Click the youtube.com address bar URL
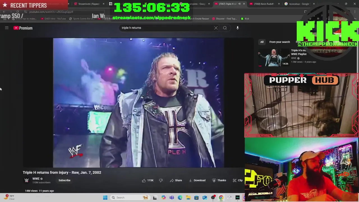 pyautogui.click(x=51, y=12)
